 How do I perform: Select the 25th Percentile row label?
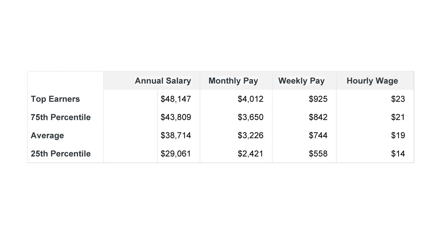[61, 154]
